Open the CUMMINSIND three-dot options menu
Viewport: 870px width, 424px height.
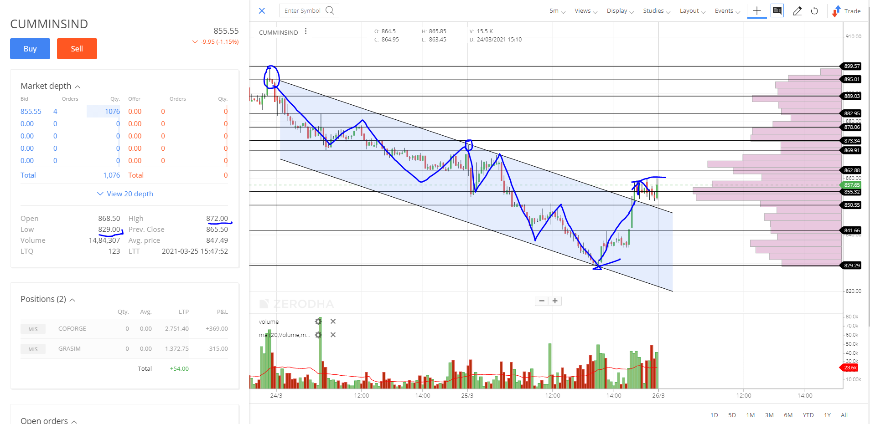click(306, 31)
